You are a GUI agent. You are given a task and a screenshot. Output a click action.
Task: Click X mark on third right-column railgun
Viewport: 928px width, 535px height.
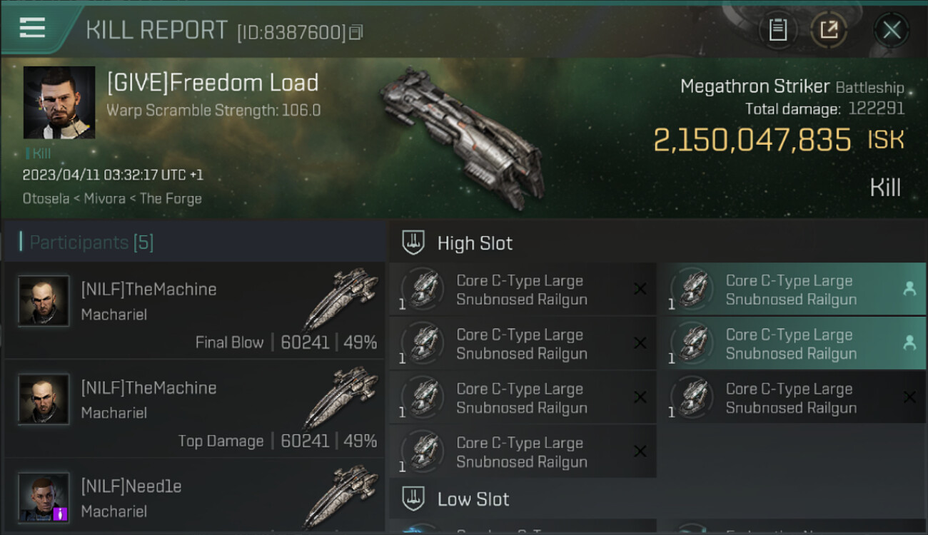(x=909, y=397)
